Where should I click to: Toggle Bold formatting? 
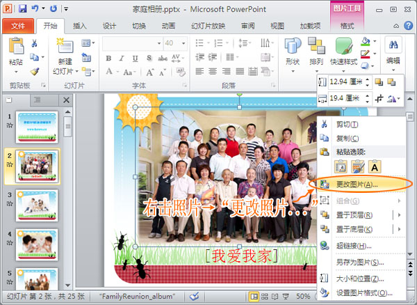[x=108, y=58]
